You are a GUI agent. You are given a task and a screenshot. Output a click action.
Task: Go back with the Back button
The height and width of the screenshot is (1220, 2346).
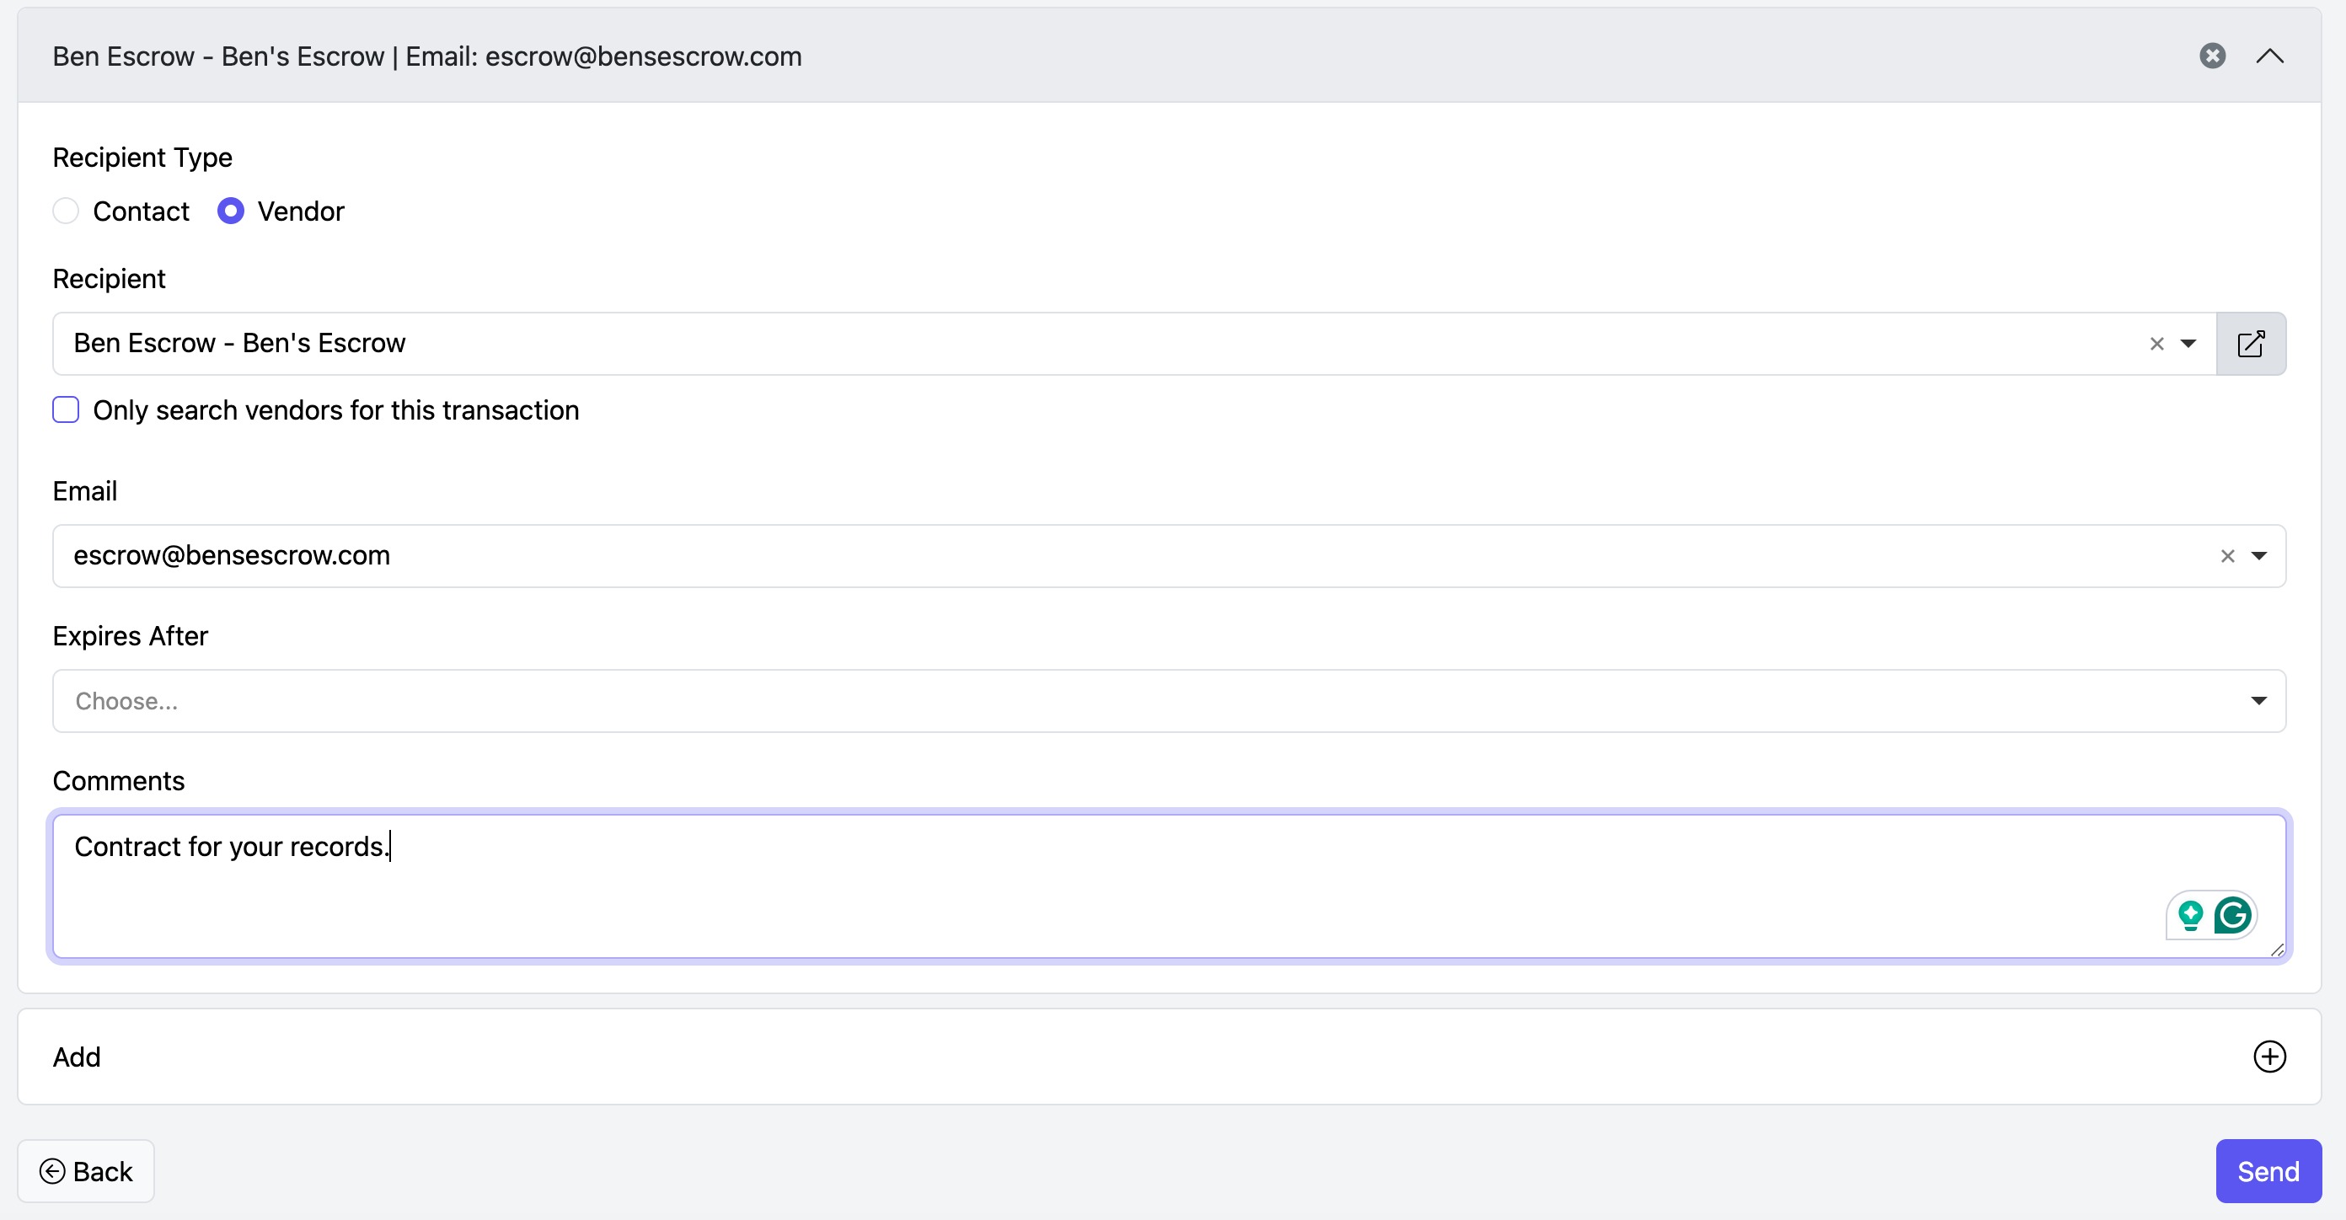coord(86,1171)
